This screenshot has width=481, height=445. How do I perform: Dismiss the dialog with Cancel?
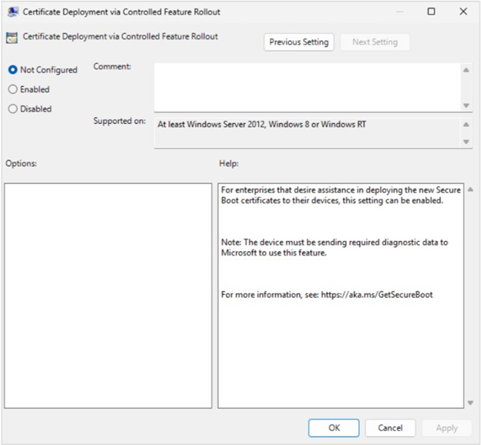coord(390,428)
